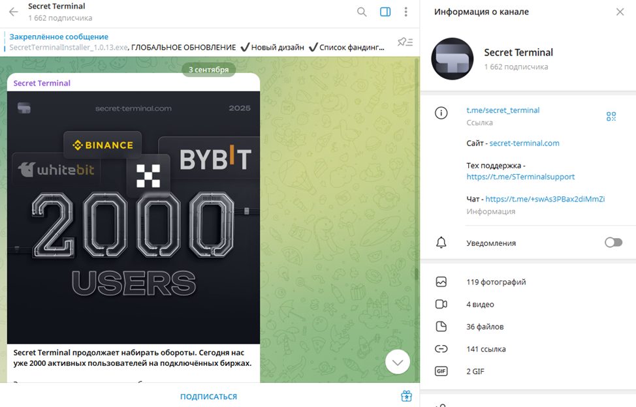The height and width of the screenshot is (407, 636).
Task: Open the three-dot more options menu
Action: (x=405, y=12)
